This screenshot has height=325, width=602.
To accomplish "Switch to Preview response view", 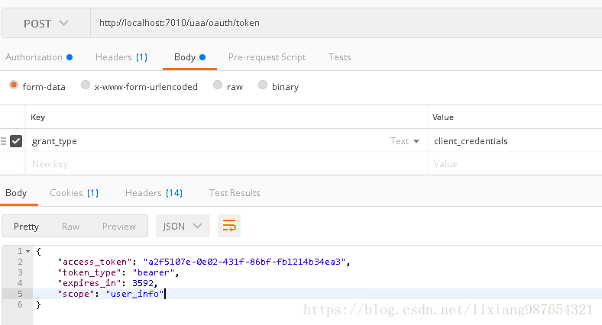I will pyautogui.click(x=119, y=226).
